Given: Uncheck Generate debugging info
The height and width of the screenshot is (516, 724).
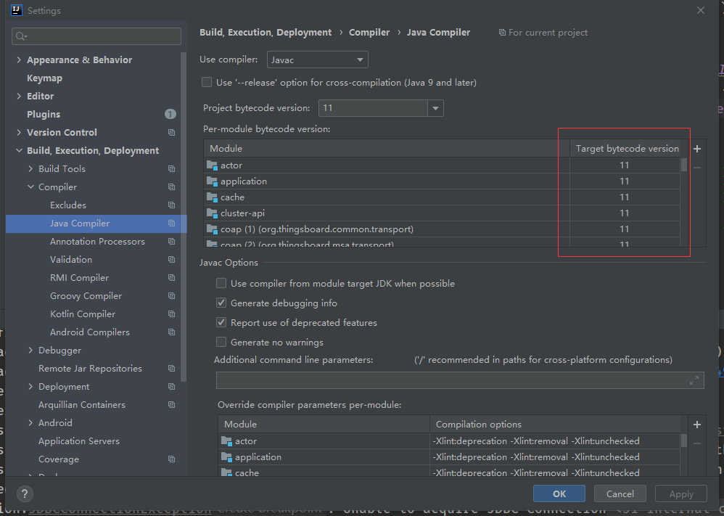Looking at the screenshot, I should pyautogui.click(x=221, y=303).
